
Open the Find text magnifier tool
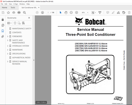pyautogui.click(x=24, y=13)
